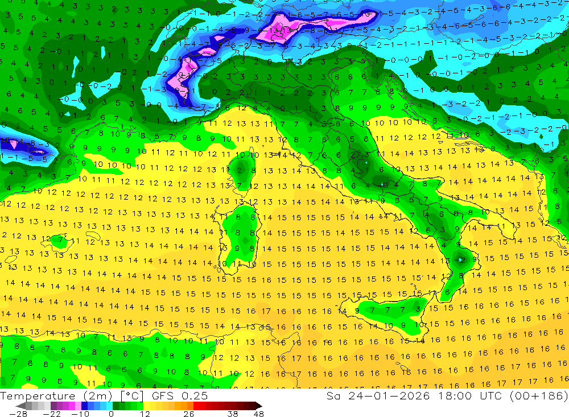The height and width of the screenshot is (417, 569).
Task: Click the dark purple swatch above -22
Action: [53, 406]
